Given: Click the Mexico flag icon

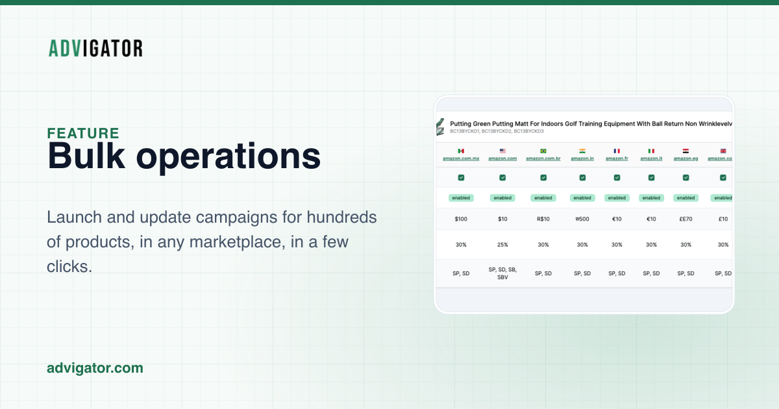Looking at the screenshot, I should [x=461, y=151].
